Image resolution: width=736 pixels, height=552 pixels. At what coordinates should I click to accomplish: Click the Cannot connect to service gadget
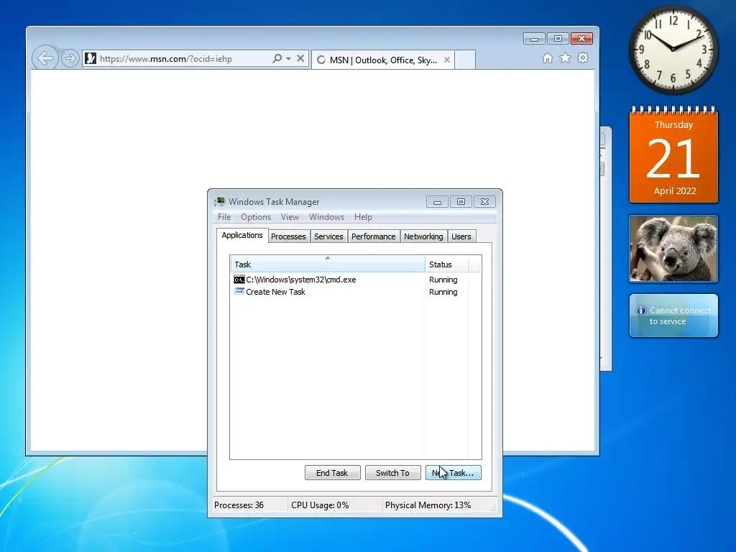point(673,316)
